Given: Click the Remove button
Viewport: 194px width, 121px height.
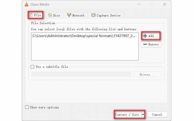Looking at the screenshot, I should pos(151,44).
